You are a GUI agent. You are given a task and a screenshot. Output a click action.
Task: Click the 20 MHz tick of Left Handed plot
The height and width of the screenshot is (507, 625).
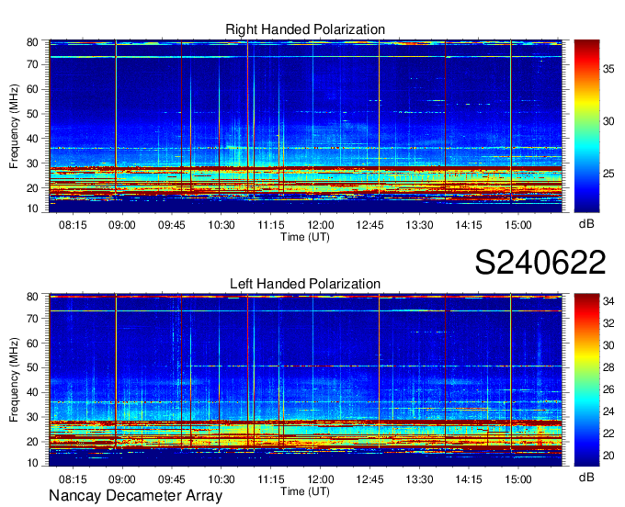(32, 442)
